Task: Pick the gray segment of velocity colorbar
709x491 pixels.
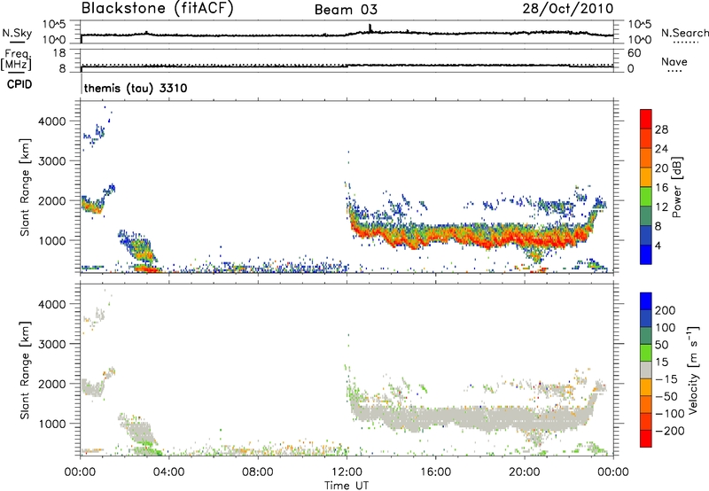Action: 646,370
